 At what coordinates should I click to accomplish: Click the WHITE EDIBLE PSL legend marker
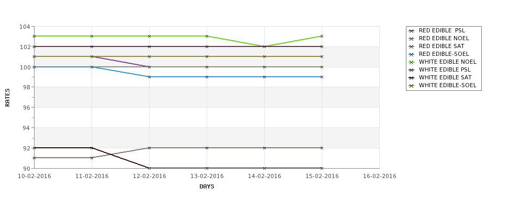point(412,70)
